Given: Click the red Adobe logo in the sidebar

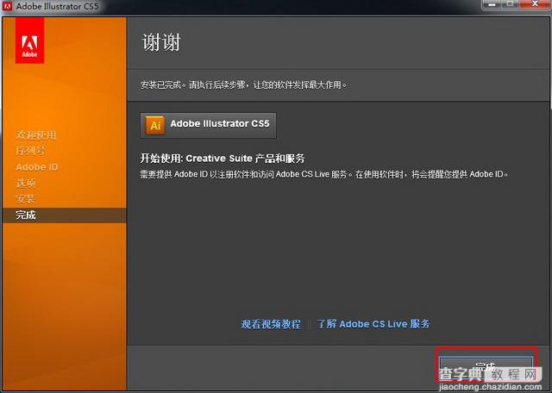Looking at the screenshot, I should pos(29,41).
